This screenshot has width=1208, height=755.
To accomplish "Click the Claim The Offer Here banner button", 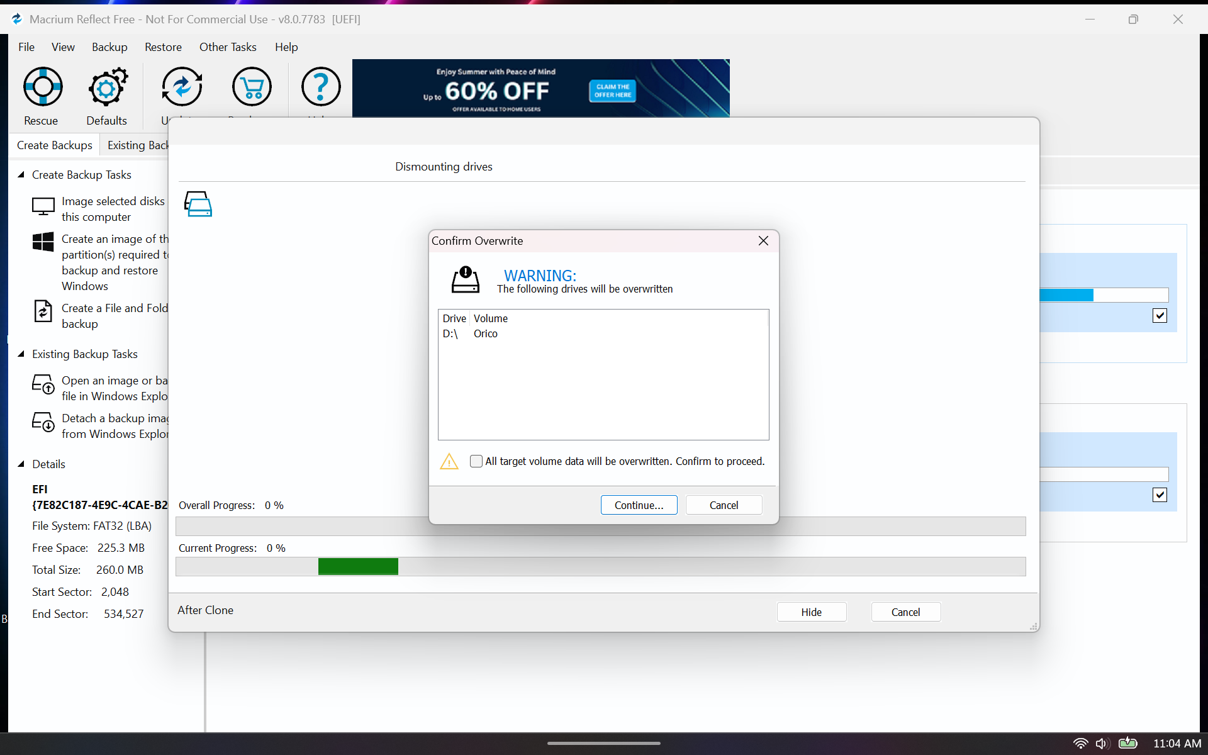I will pos(612,91).
